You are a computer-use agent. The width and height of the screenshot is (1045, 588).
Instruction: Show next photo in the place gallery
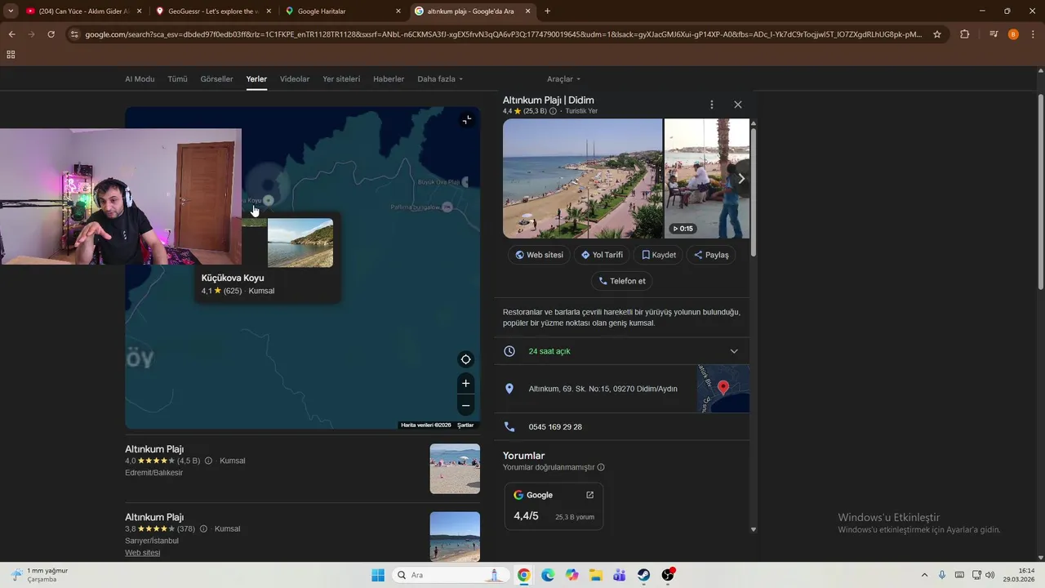[x=740, y=178]
